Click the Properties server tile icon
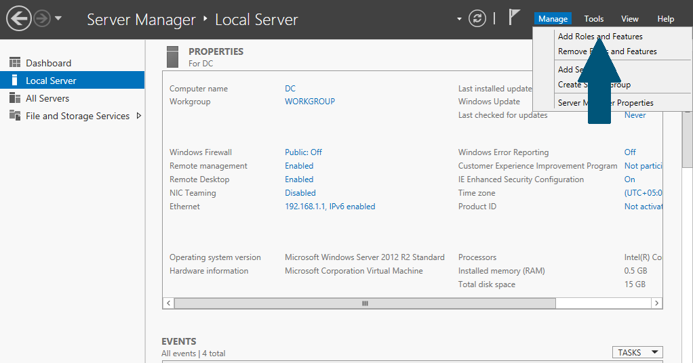 click(172, 57)
